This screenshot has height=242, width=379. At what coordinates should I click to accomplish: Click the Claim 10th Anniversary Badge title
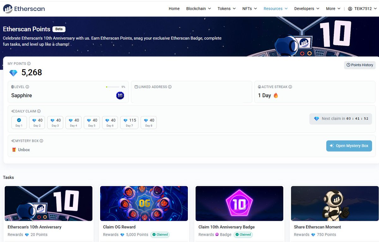click(x=226, y=227)
